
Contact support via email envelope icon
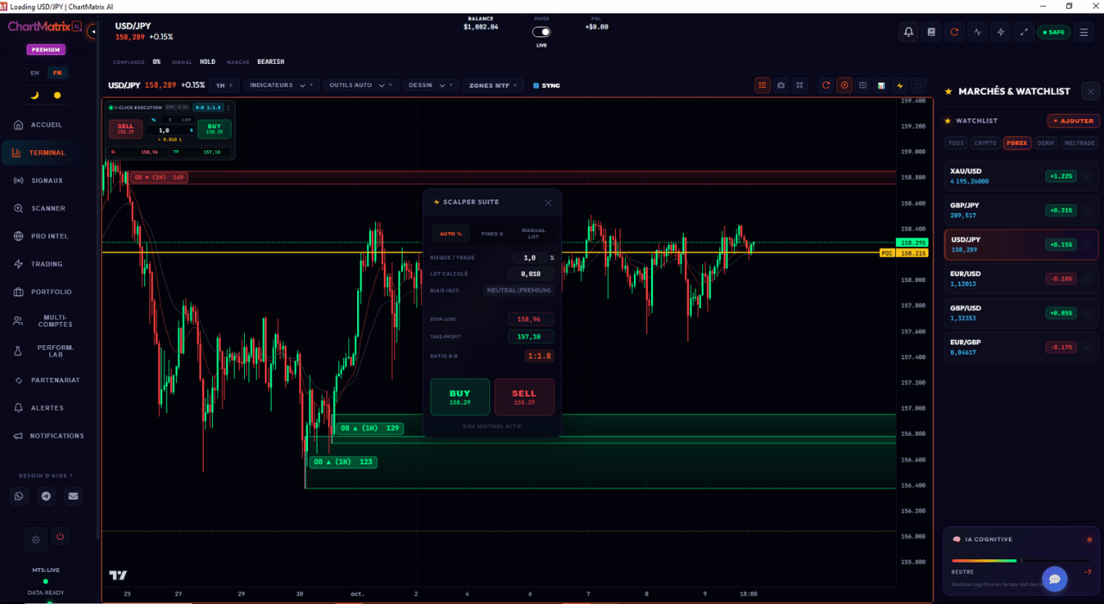coord(73,496)
